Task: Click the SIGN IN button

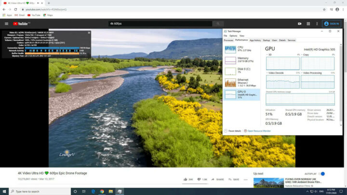Action: pyautogui.click(x=332, y=24)
